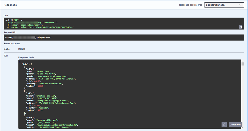Open the Response content type dropdown
This screenshot has width=248, height=131.
[224, 5]
